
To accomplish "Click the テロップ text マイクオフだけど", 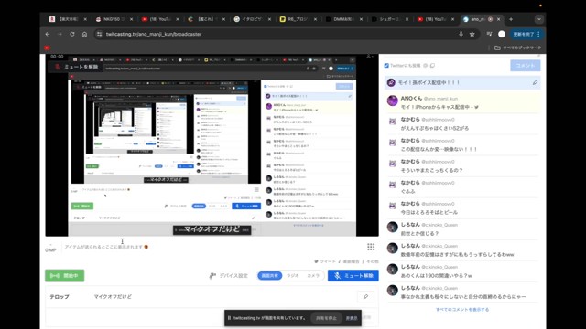I will click(x=113, y=296).
